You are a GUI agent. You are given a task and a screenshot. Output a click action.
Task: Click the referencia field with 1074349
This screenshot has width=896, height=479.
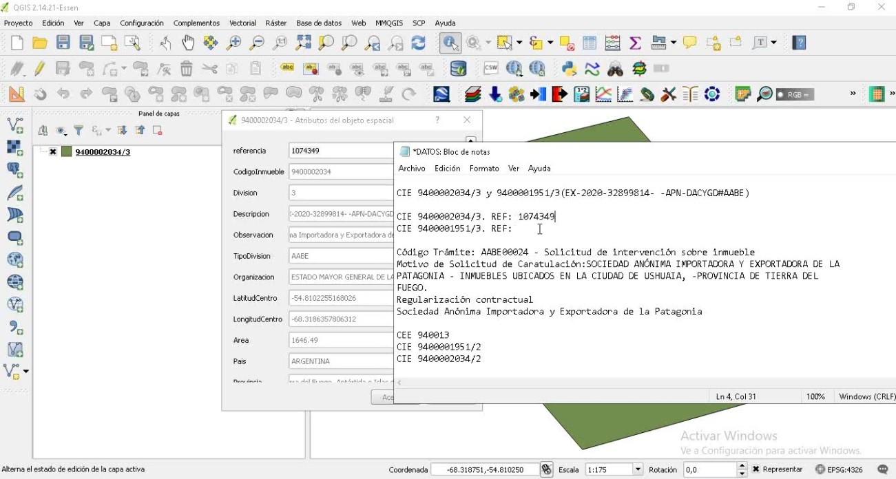(341, 151)
